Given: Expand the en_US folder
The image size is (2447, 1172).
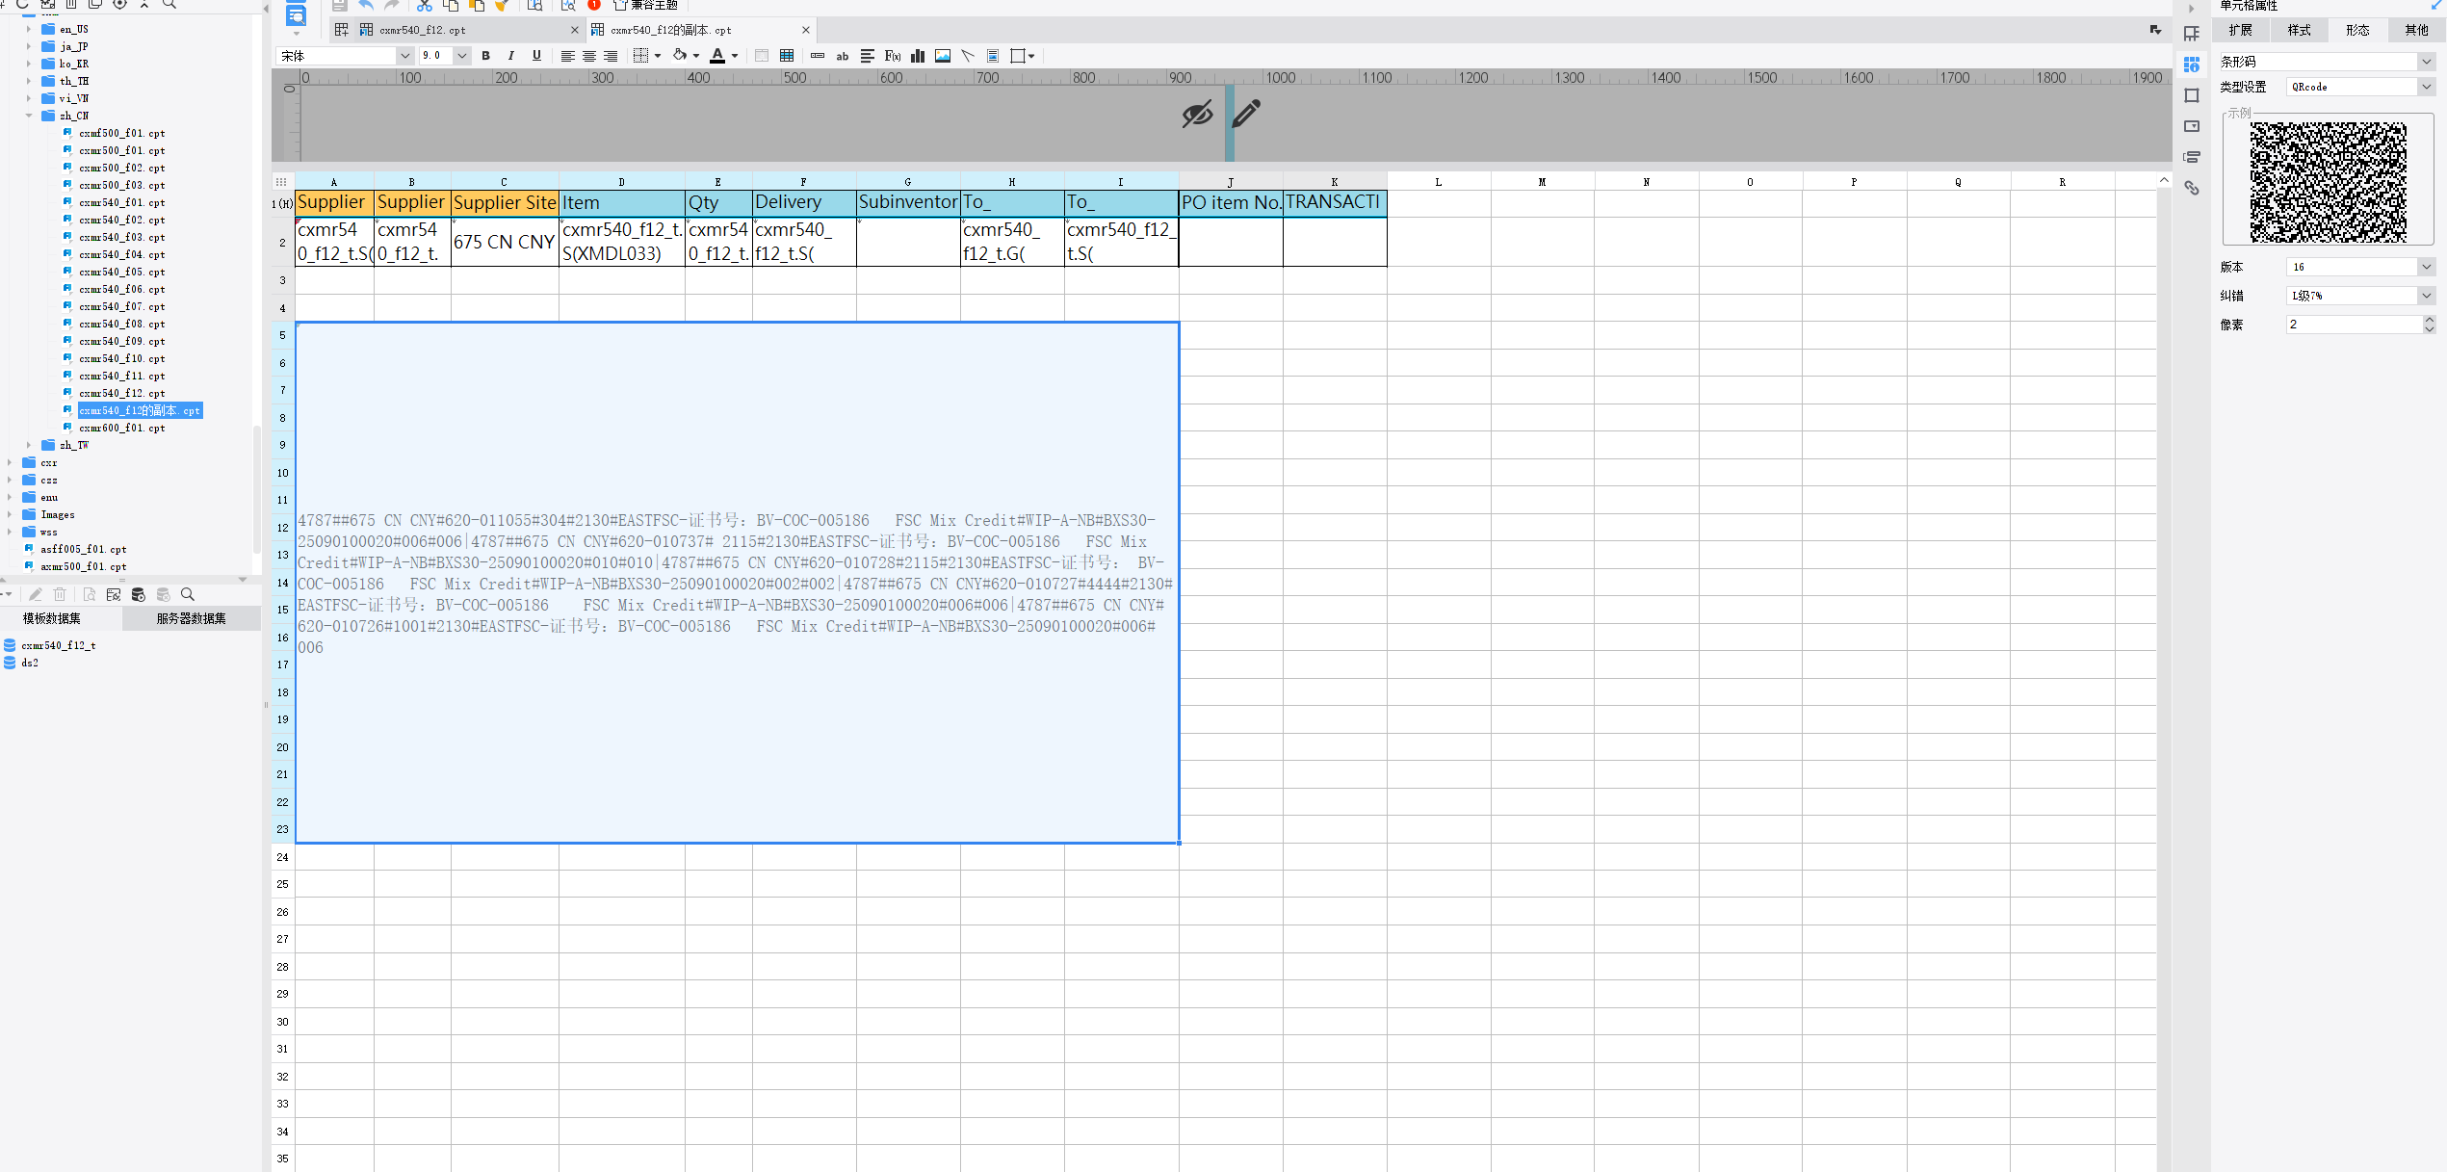Looking at the screenshot, I should (29, 29).
